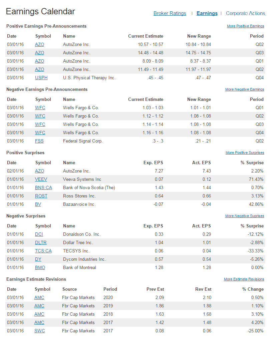Open the More Estimate Revisions link
The image size is (271, 341).
click(x=244, y=279)
